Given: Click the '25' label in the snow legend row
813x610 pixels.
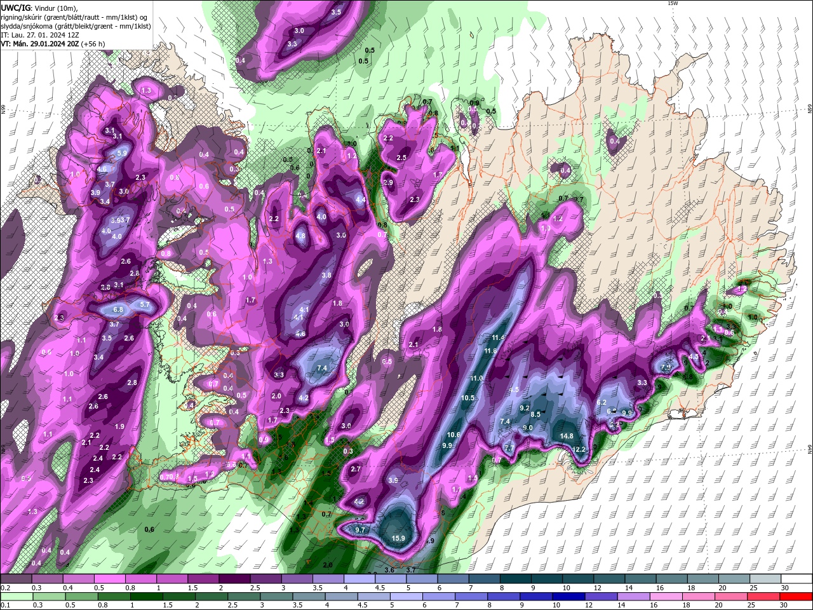Looking at the screenshot, I should coord(753,588).
